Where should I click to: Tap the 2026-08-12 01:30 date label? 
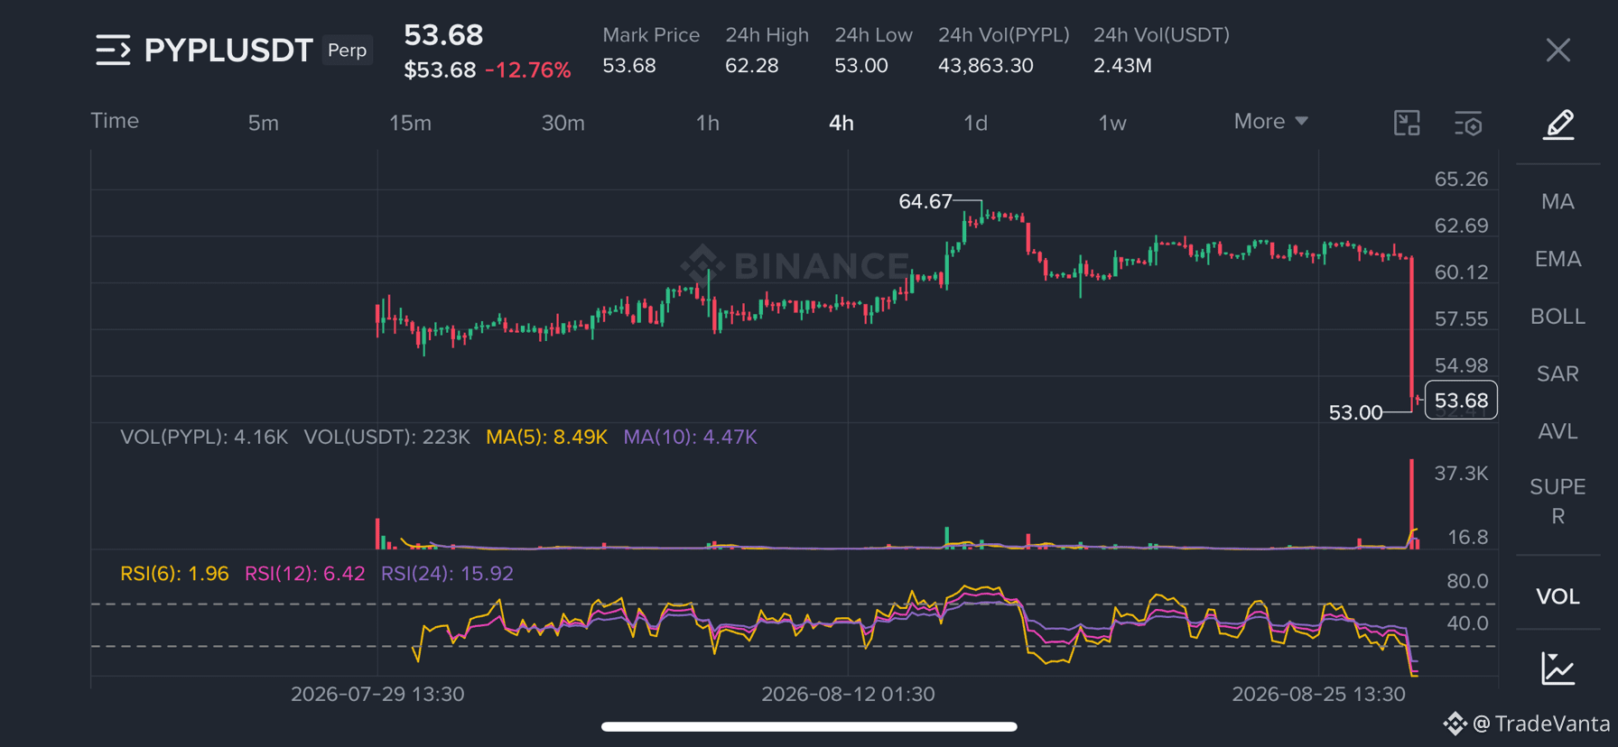pos(848,694)
